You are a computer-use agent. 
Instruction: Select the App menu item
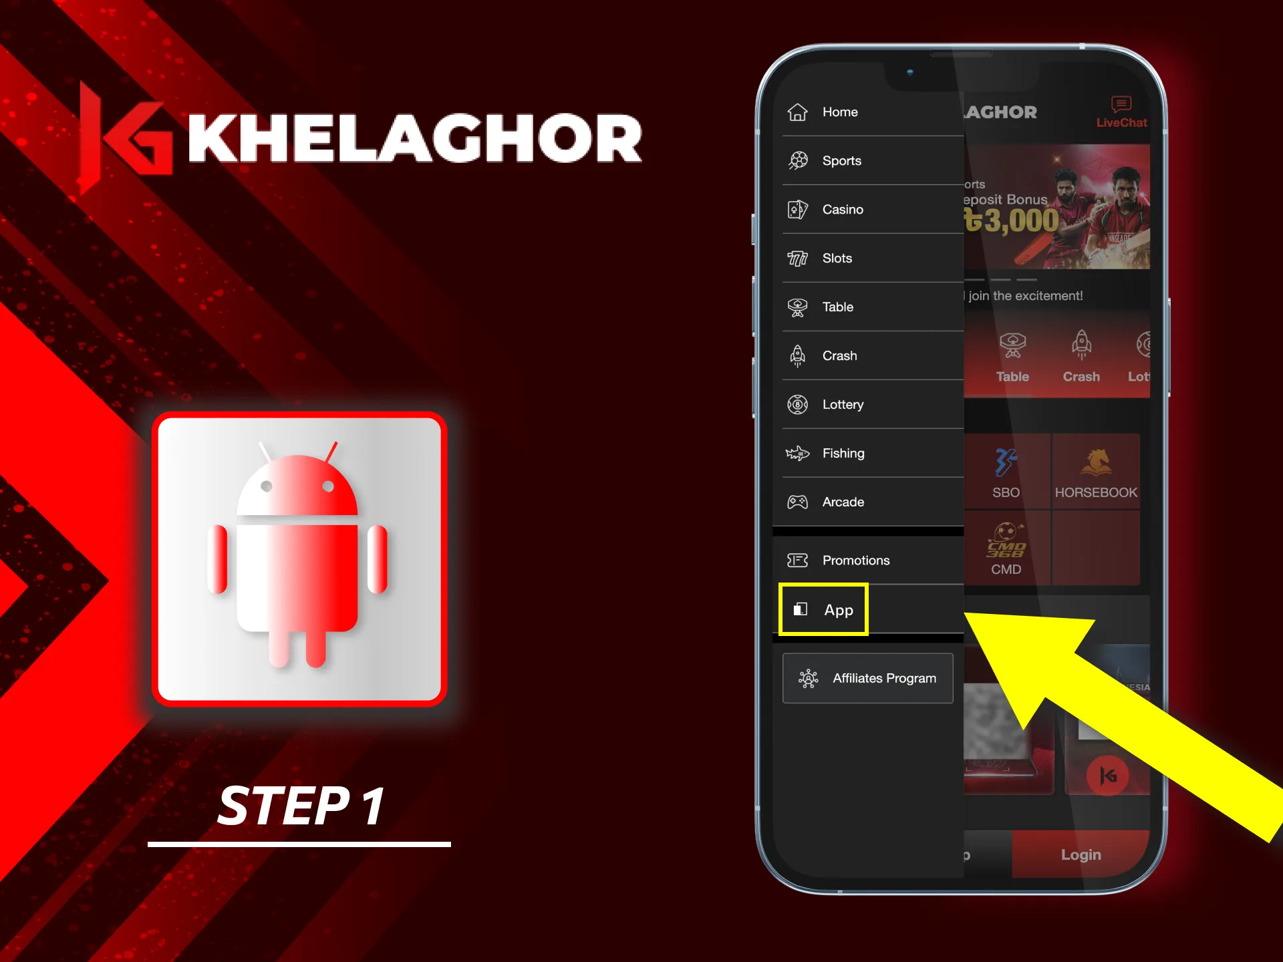click(x=837, y=609)
